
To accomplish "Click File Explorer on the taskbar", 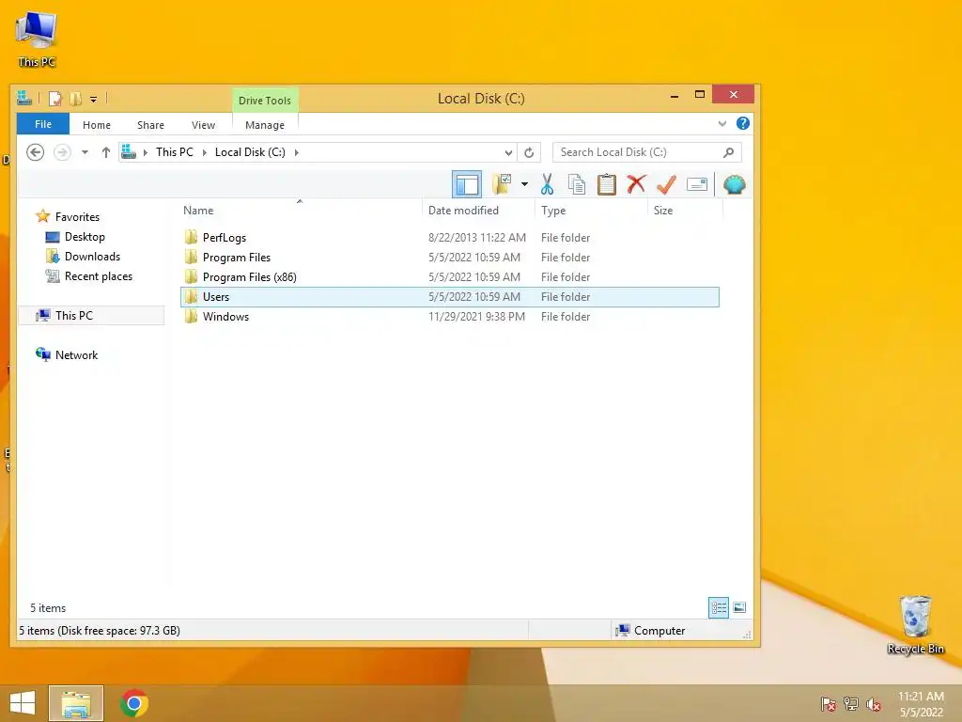I will pos(76,703).
